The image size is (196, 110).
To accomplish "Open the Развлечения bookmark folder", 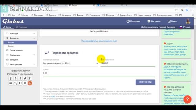I will pos(93,15).
